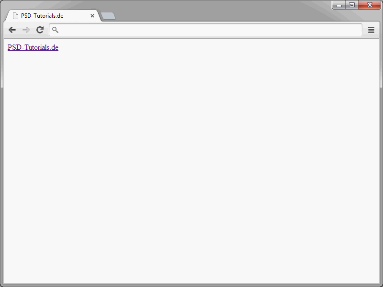Click the magnifier icon in the address bar
383x287 pixels.
click(x=55, y=30)
